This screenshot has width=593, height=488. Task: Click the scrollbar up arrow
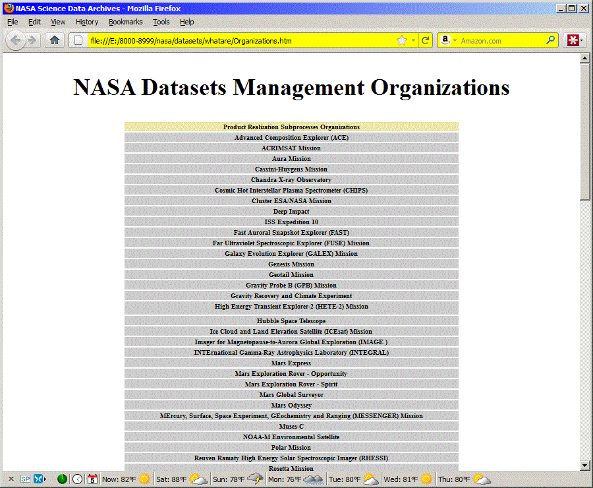[x=584, y=58]
